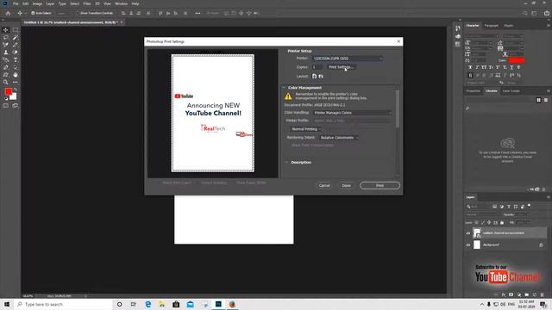Open font family dropdown in Character panel
Viewport: 552px width, 310px height.
(x=482, y=36)
